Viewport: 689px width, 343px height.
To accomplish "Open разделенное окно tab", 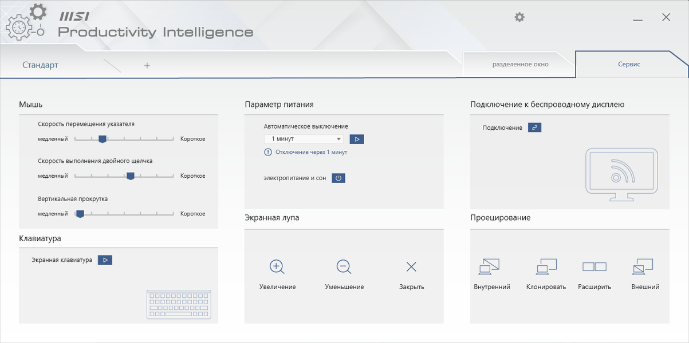I will tap(520, 64).
